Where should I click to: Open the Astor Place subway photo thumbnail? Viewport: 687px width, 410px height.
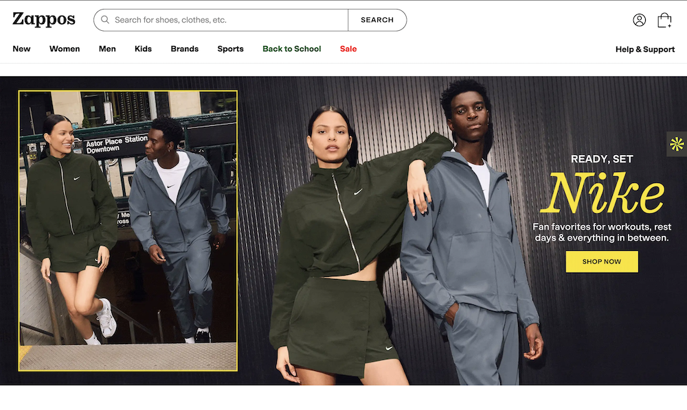128,231
